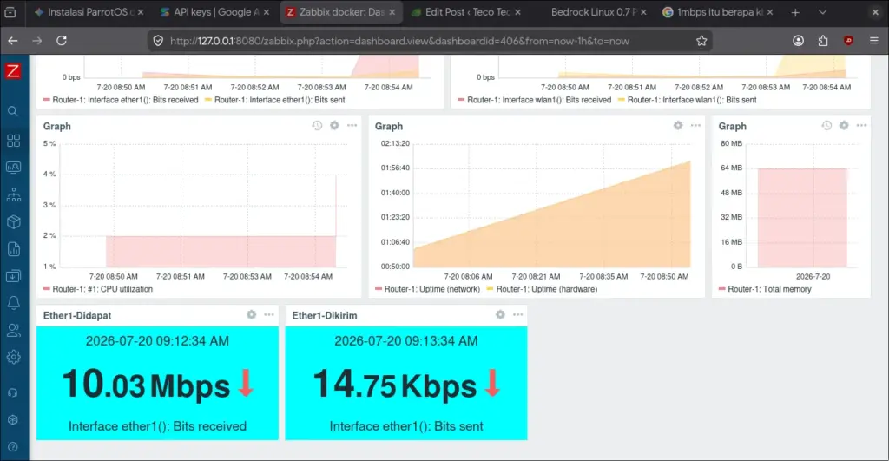Open the Administration gear icon in the sidebar
This screenshot has height=461, width=889.
coord(14,357)
